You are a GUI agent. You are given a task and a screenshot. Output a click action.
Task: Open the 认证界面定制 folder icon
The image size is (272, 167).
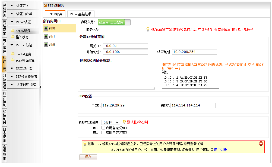click(x=12, y=60)
